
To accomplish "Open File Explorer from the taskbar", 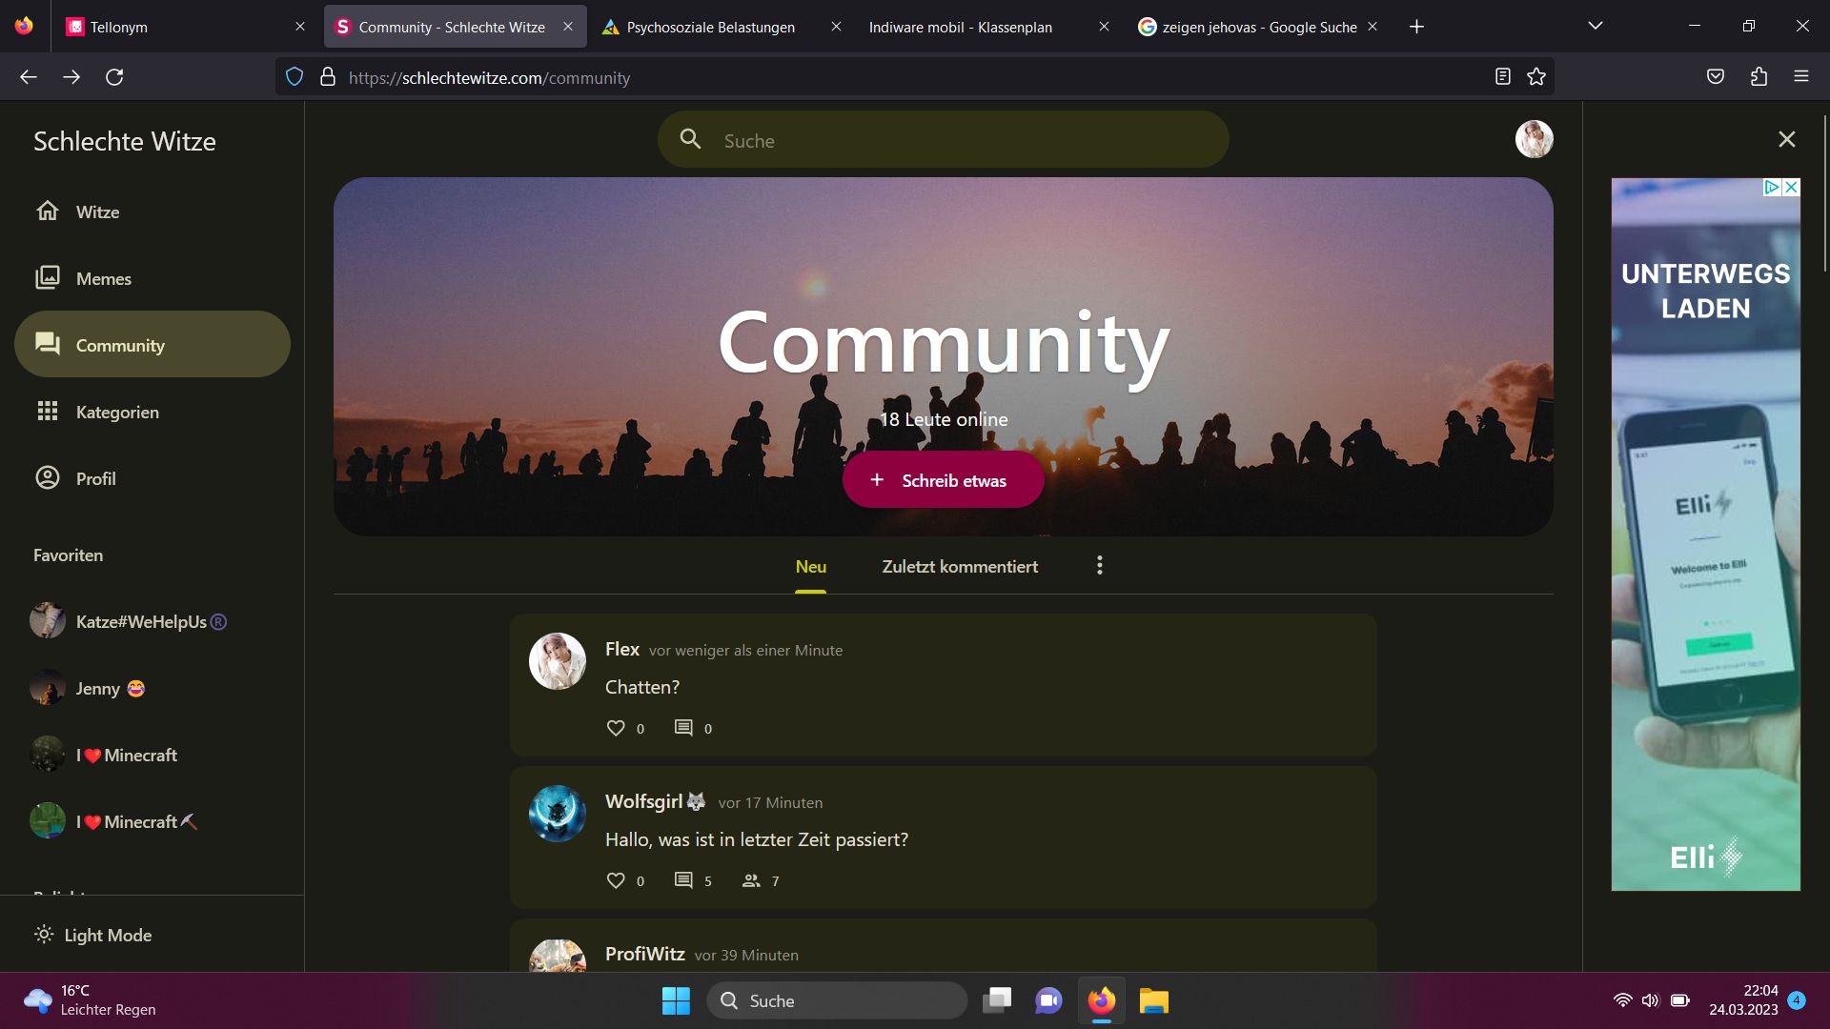I will [1153, 1000].
